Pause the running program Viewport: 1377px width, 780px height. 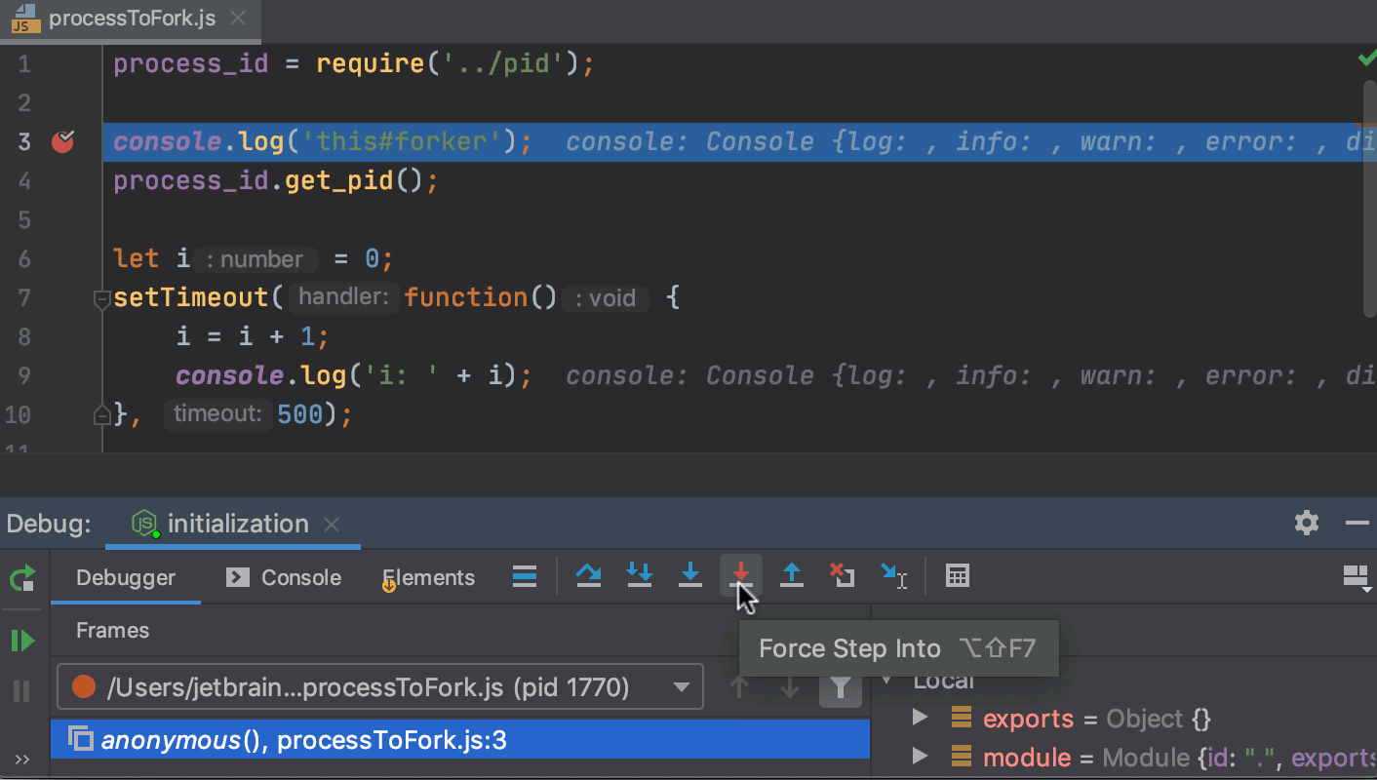tap(22, 691)
